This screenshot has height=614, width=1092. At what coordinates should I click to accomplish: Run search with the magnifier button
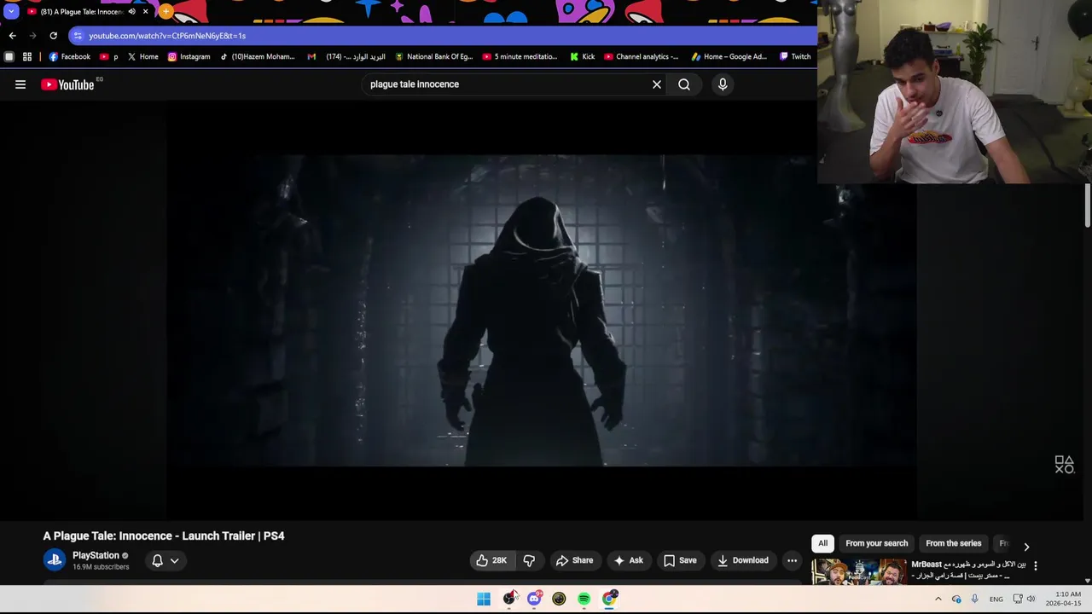coord(684,84)
